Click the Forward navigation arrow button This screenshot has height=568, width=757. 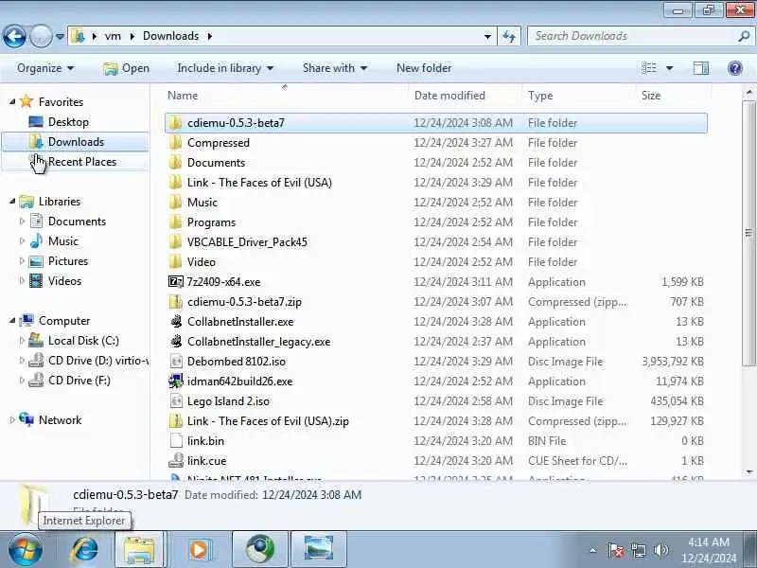coord(41,36)
